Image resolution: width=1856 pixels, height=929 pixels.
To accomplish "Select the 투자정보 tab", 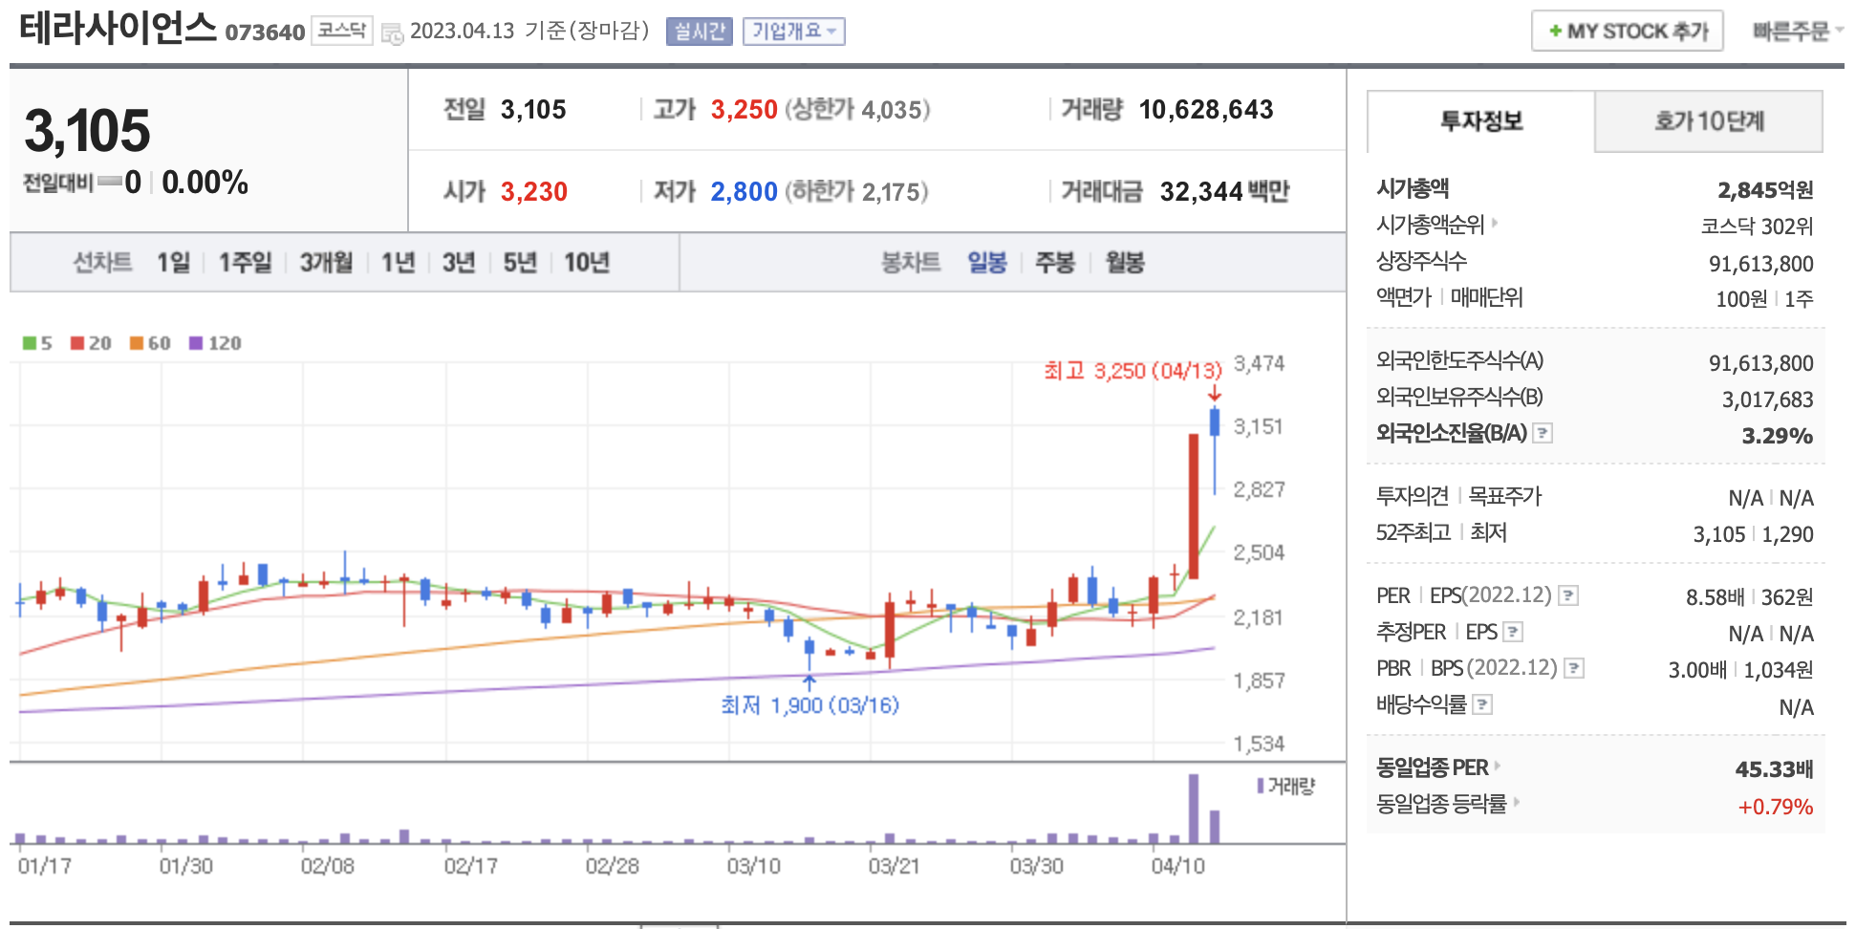I will (x=1480, y=121).
